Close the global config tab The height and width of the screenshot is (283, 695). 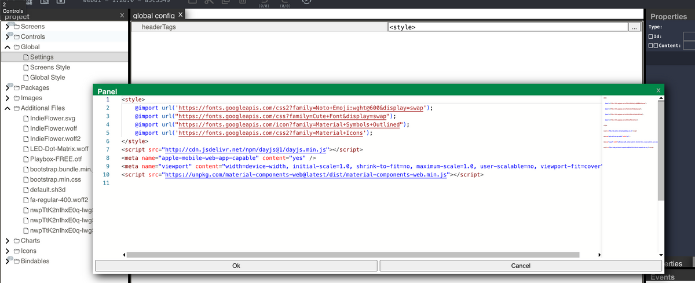180,14
